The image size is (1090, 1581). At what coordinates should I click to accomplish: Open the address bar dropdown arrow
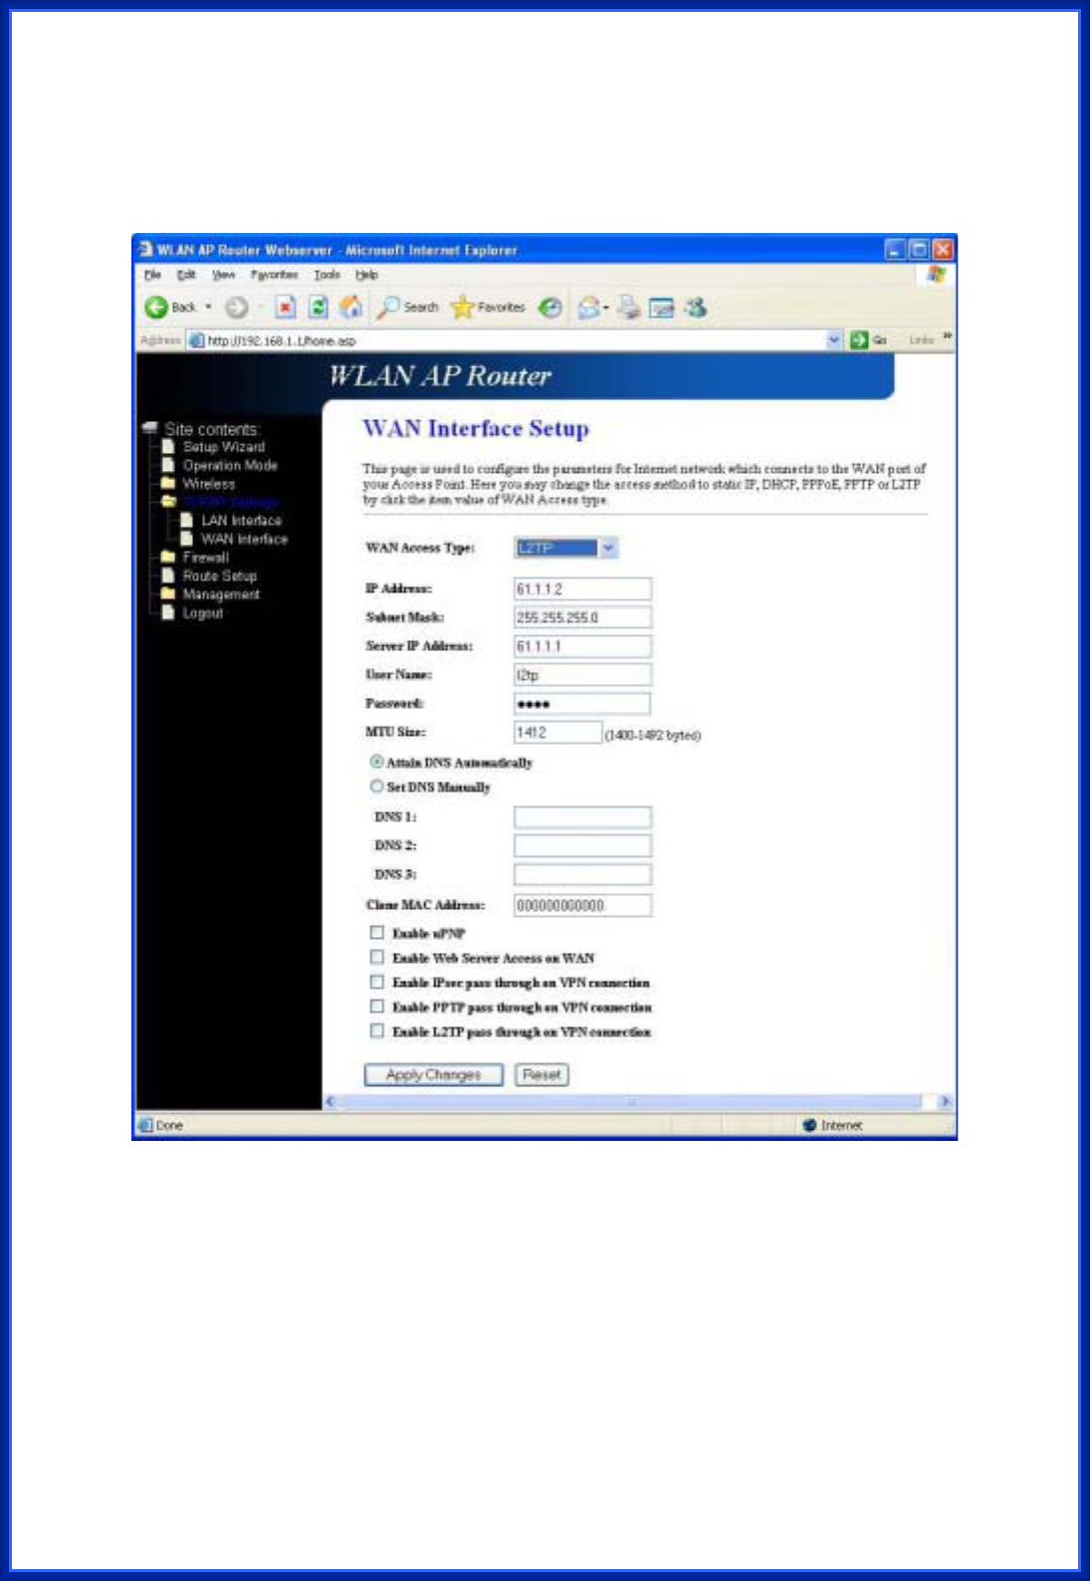(835, 340)
